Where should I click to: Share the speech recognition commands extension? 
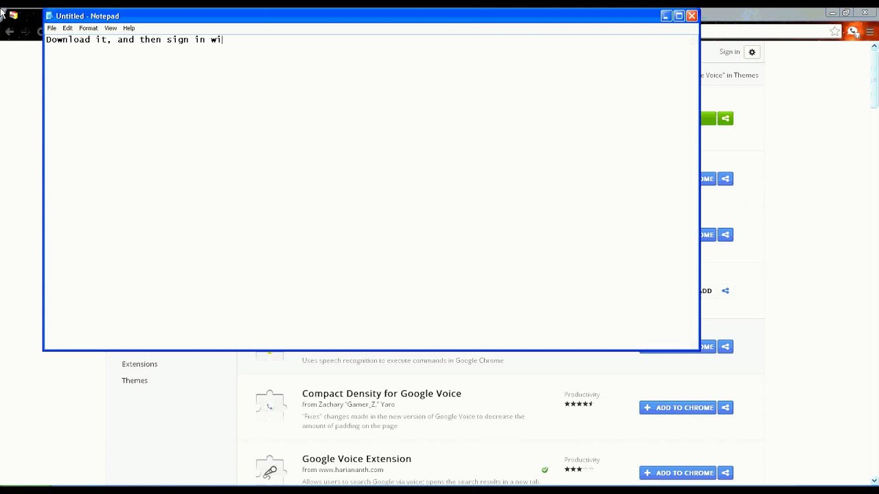[725, 346]
